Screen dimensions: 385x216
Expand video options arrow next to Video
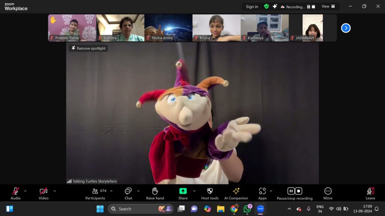(x=55, y=191)
